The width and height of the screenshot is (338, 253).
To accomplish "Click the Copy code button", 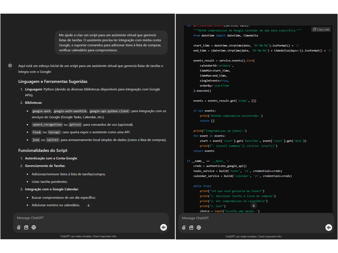I will tap(321, 29).
